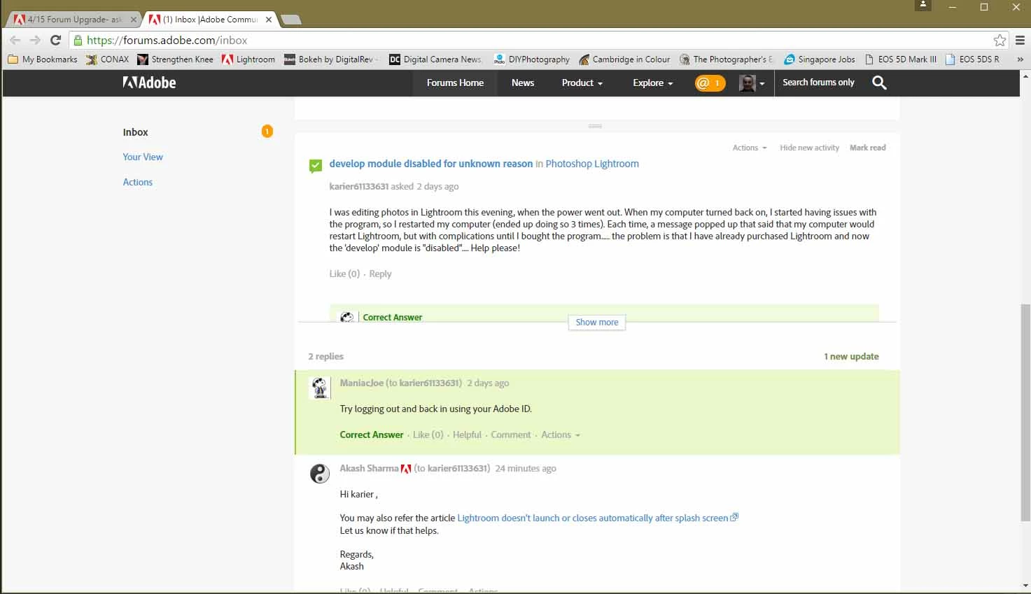This screenshot has height=594, width=1031.
Task: Open Inbox in left sidebar
Action: tap(135, 132)
